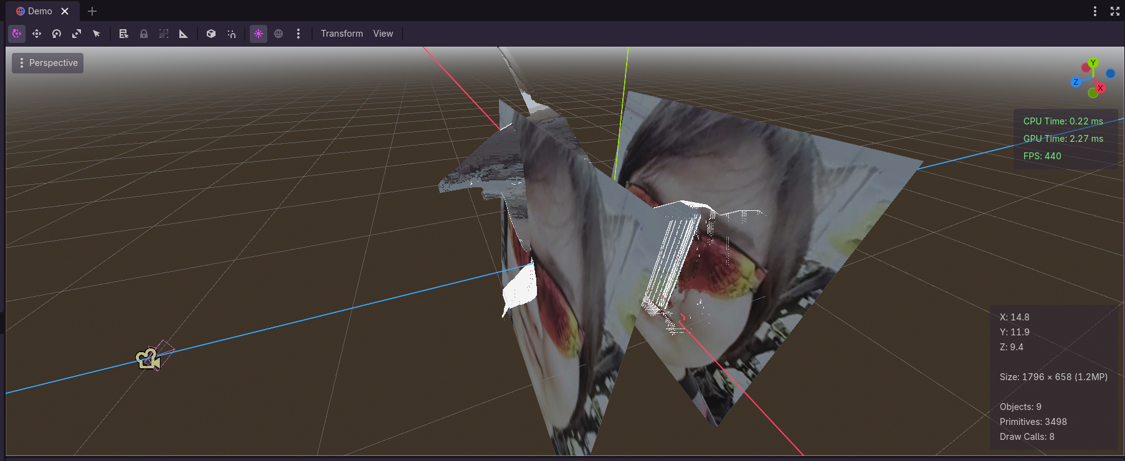The width and height of the screenshot is (1125, 461).
Task: Open the Transform menu
Action: 341,34
